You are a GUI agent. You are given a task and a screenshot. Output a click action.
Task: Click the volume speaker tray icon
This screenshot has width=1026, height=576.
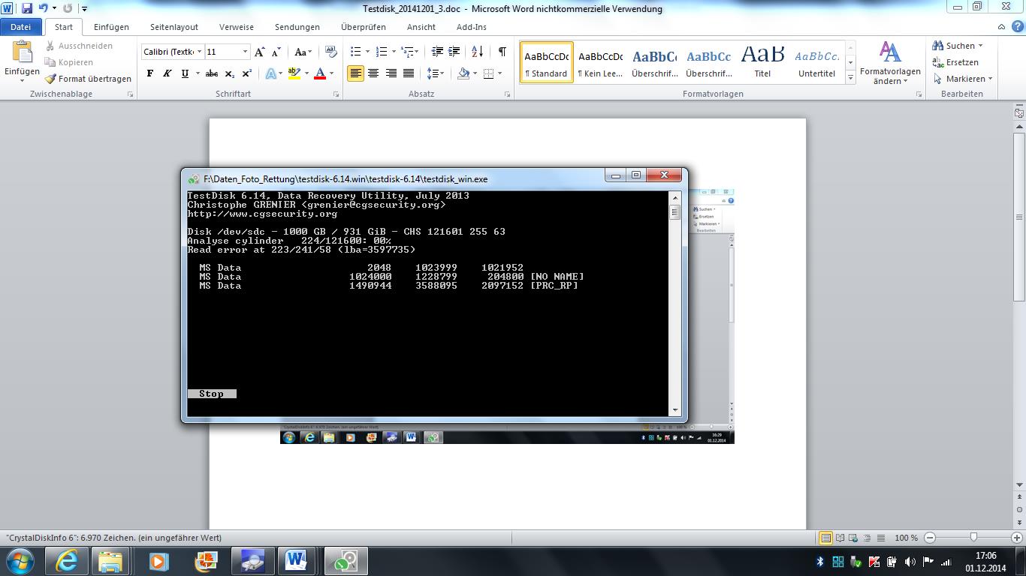[910, 562]
